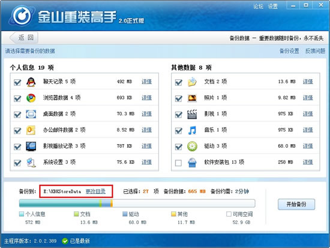Open 设置 settings from title bar
330x248 pixels.
coord(273,7)
